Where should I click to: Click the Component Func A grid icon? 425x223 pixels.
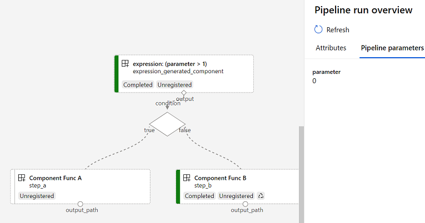(22, 178)
